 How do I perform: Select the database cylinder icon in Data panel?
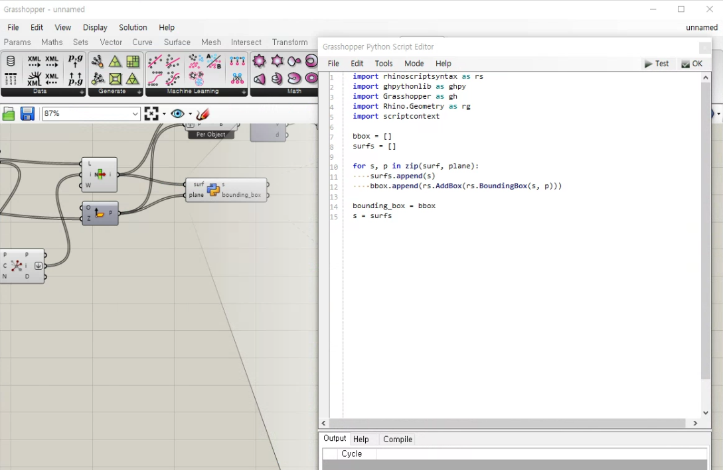coord(11,61)
